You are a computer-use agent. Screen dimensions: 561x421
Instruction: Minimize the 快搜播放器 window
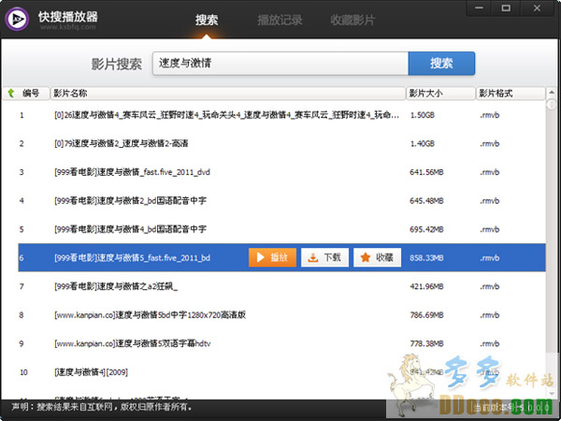pos(479,7)
